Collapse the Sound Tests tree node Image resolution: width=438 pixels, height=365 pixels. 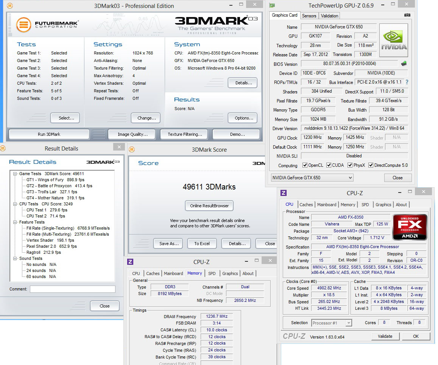tap(15, 258)
